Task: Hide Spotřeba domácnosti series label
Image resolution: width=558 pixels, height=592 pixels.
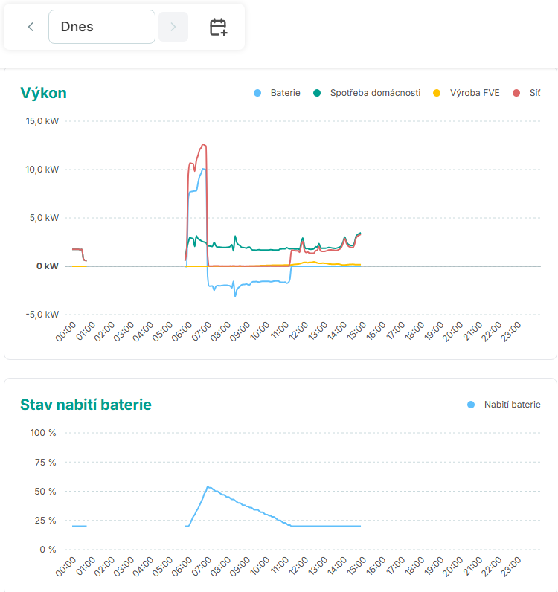Action: (375, 93)
